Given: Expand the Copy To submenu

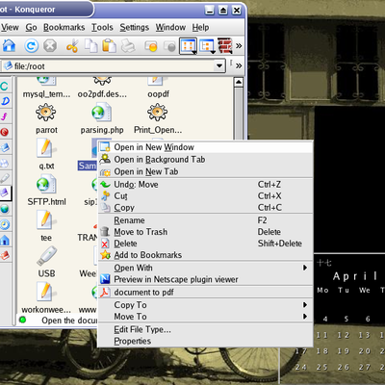Looking at the screenshot, I should (x=205, y=305).
